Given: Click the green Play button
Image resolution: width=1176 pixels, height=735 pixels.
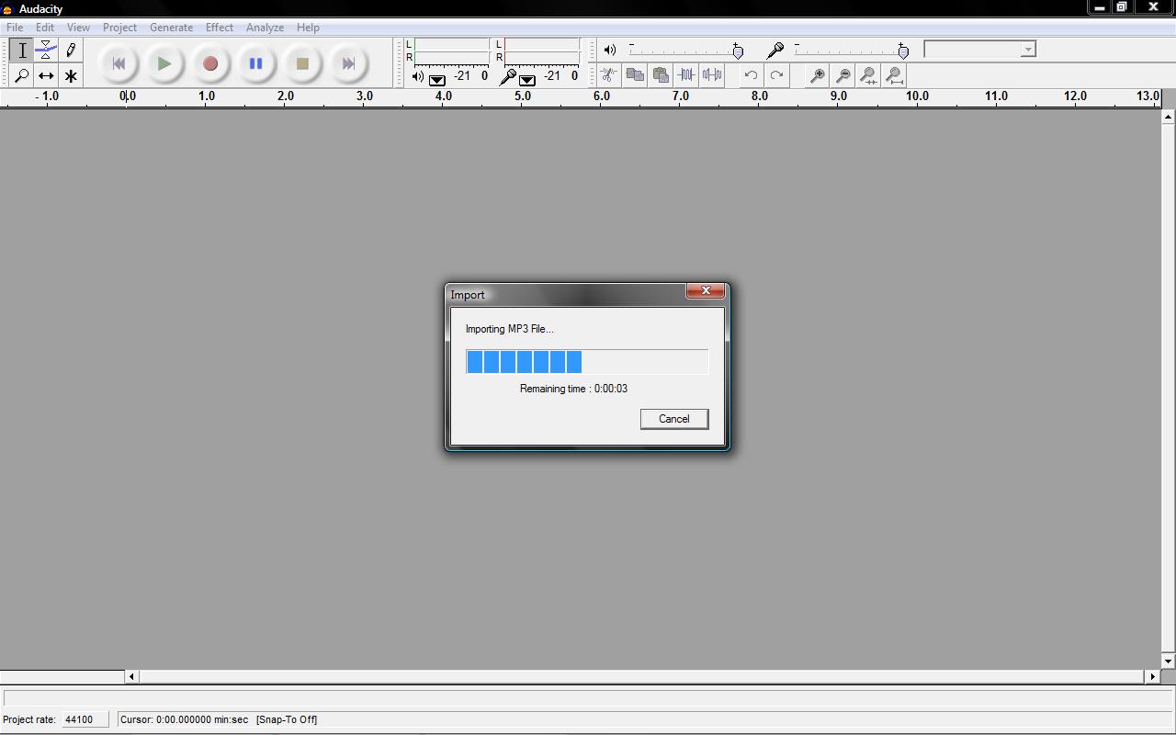Looking at the screenshot, I should (164, 63).
